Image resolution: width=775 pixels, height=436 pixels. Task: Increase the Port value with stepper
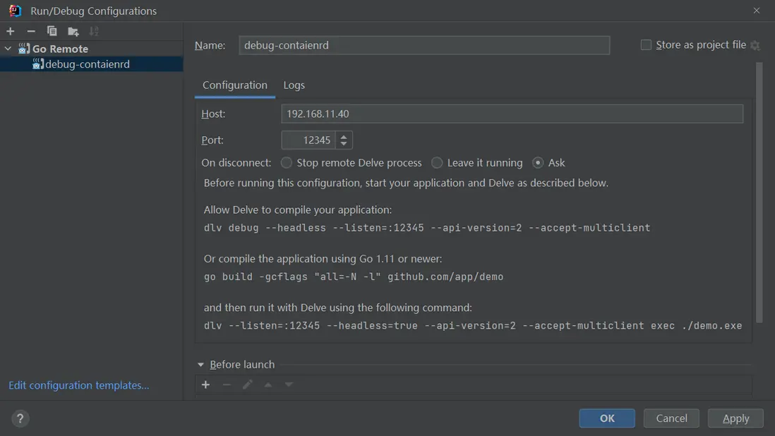(x=344, y=136)
